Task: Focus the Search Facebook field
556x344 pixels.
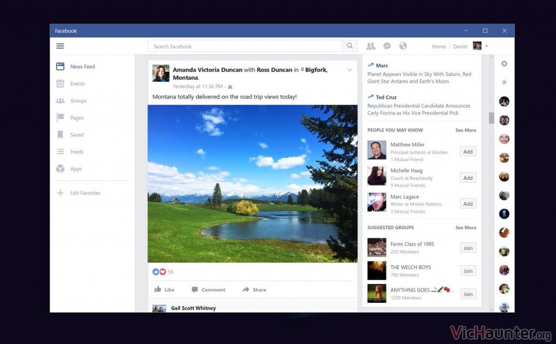Action: [x=245, y=46]
